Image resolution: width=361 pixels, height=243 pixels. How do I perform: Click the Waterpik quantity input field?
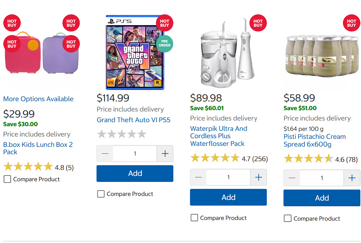[x=228, y=177]
